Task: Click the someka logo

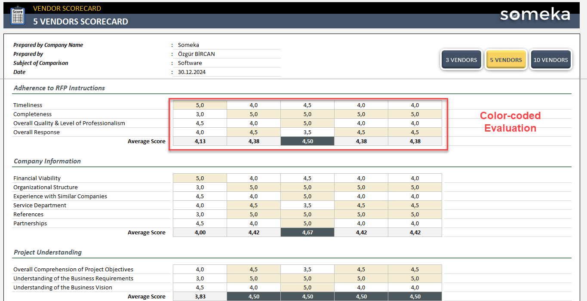Action: coord(535,14)
